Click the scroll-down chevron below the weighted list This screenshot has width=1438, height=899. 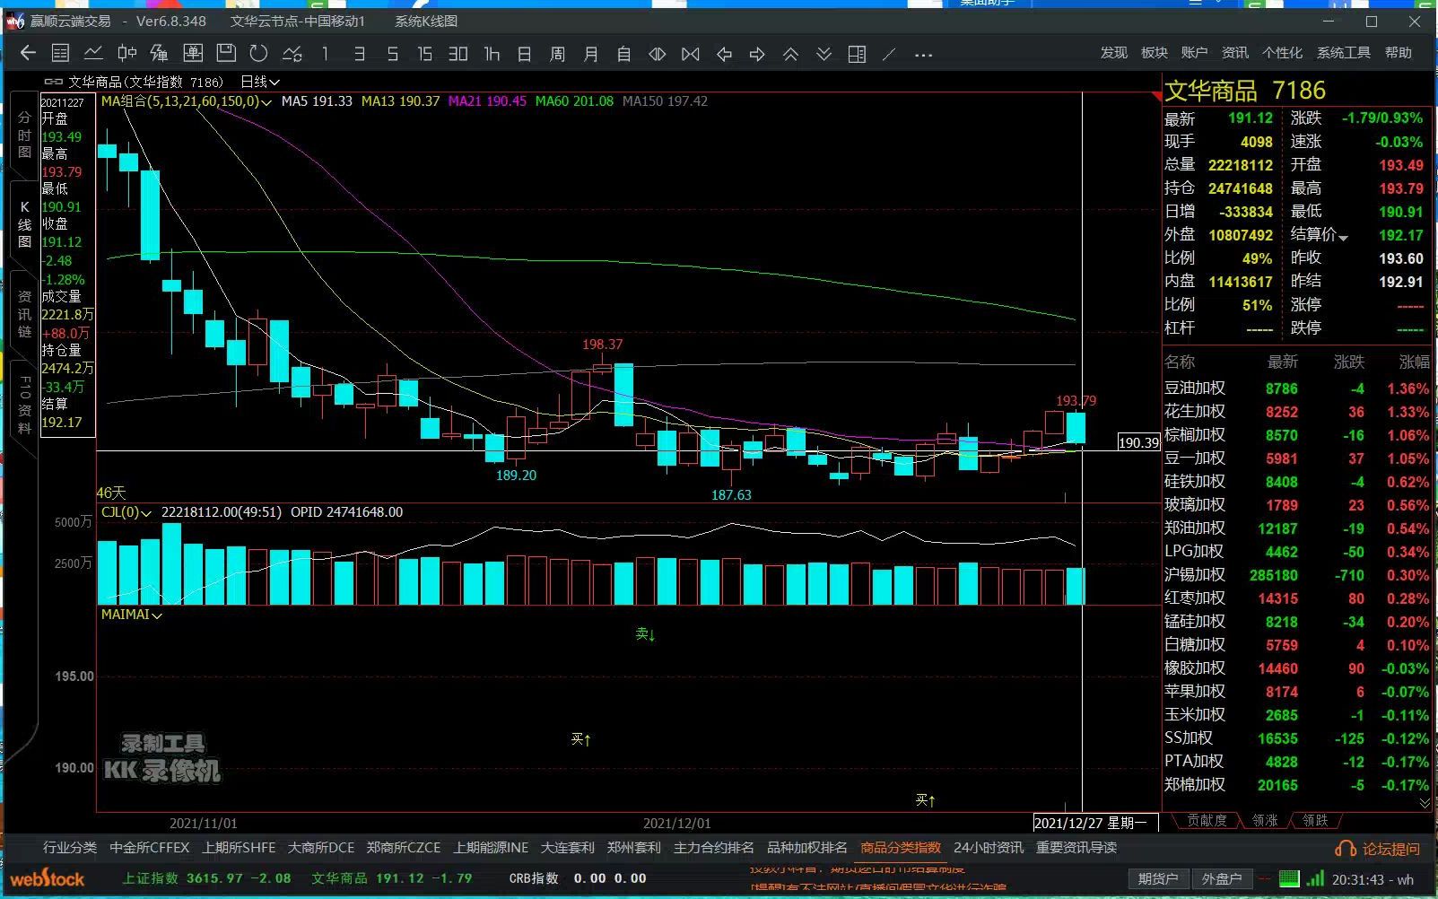(x=1425, y=803)
